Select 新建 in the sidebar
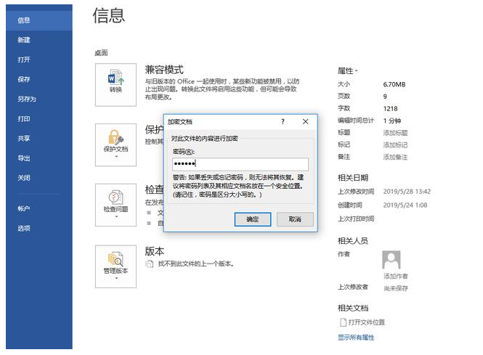 (39, 40)
